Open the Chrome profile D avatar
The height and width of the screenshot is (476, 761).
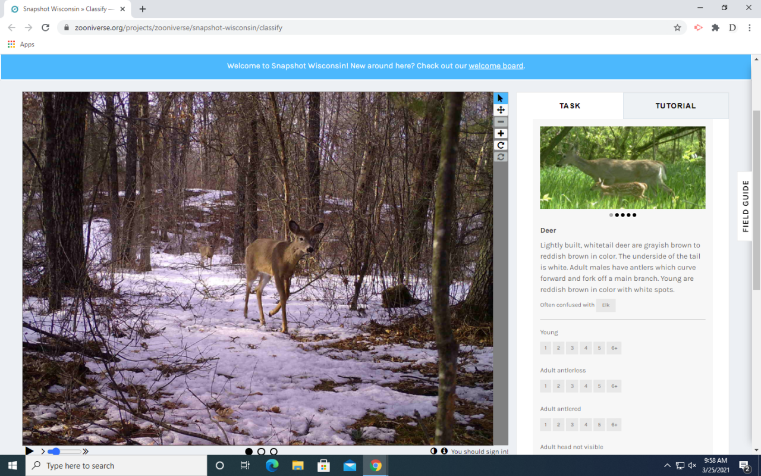[x=732, y=27]
